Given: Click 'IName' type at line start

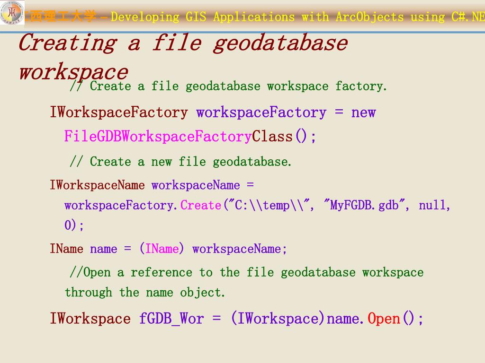Looking at the screenshot, I should [66, 249].
